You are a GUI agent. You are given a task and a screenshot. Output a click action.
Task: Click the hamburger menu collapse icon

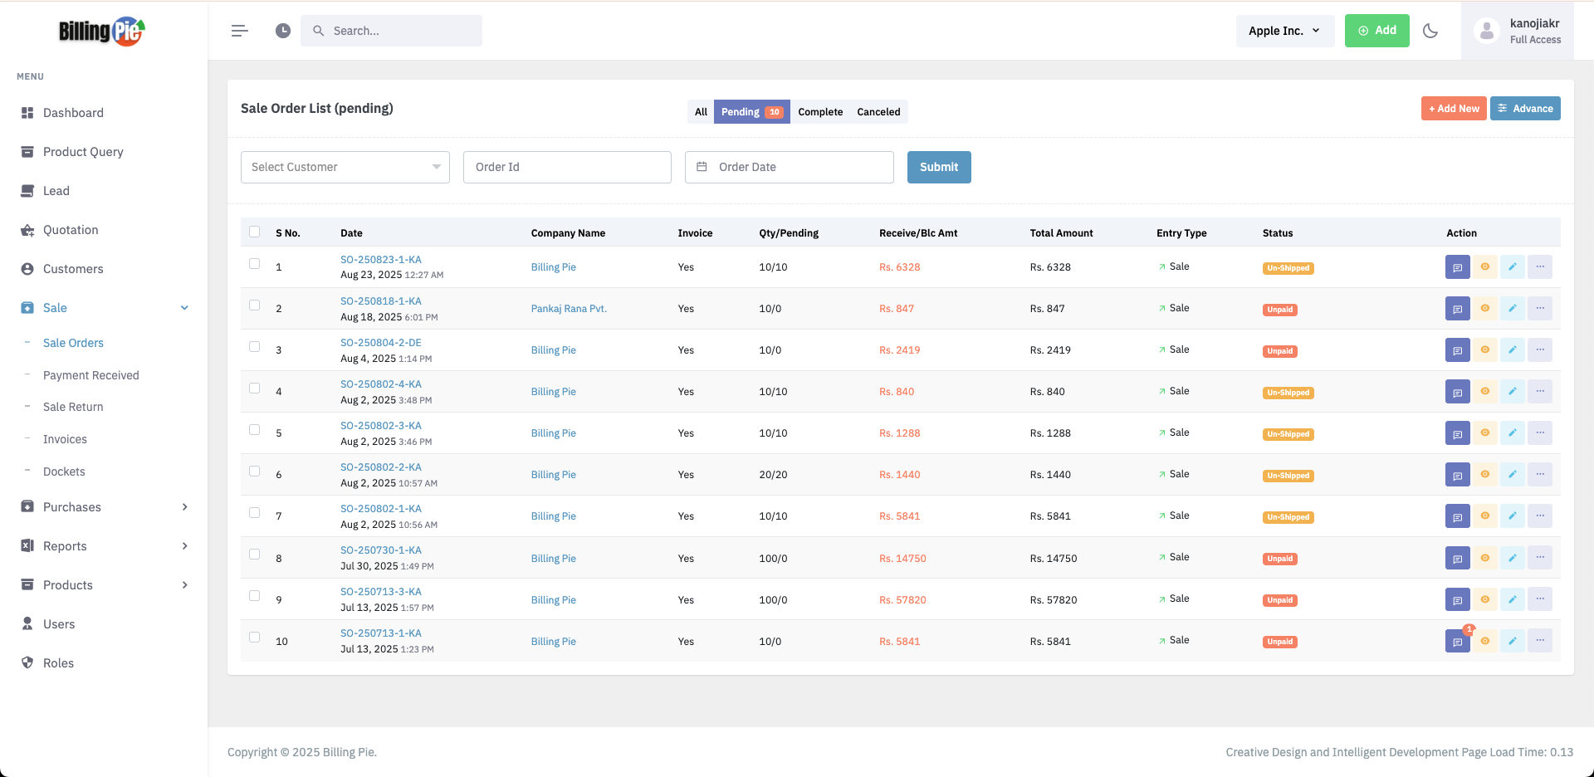(239, 31)
